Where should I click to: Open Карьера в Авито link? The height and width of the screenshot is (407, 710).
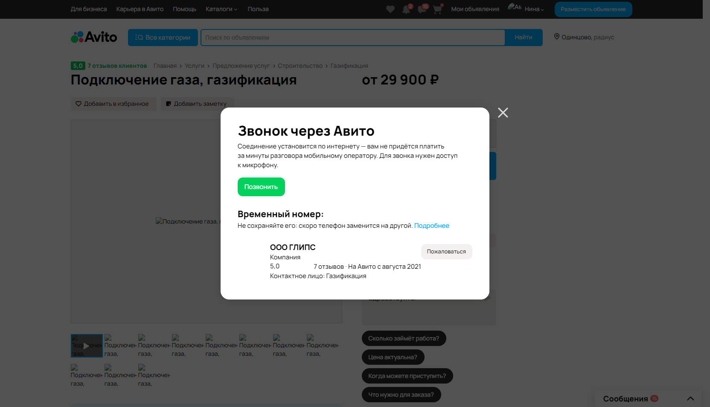140,9
